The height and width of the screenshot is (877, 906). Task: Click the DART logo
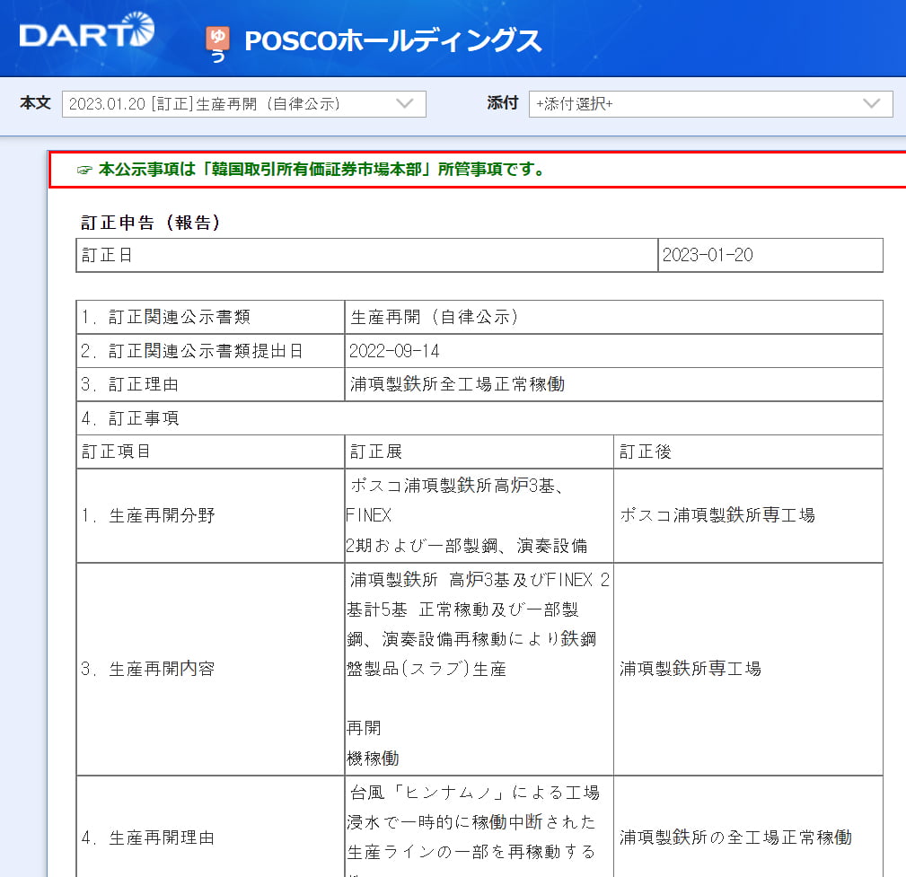point(87,30)
